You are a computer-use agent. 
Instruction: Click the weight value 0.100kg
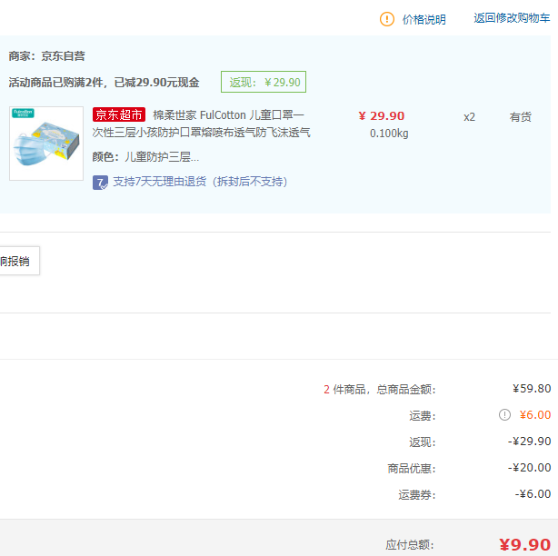click(x=389, y=134)
